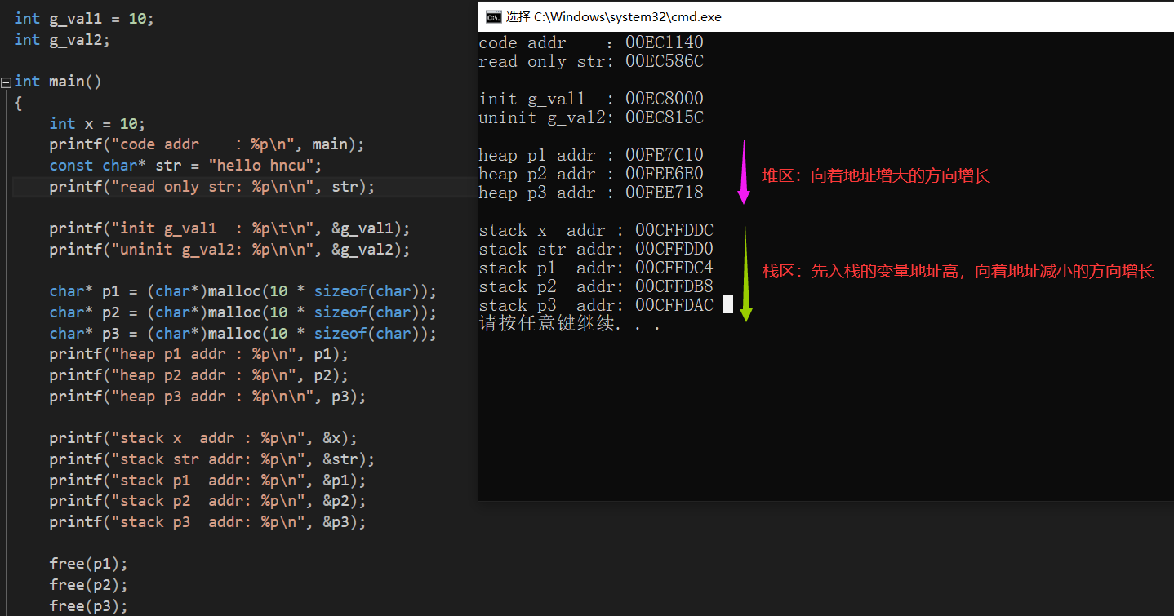Click the '请按任意键继续' prompt in console
The image size is (1174, 616).
tap(570, 324)
